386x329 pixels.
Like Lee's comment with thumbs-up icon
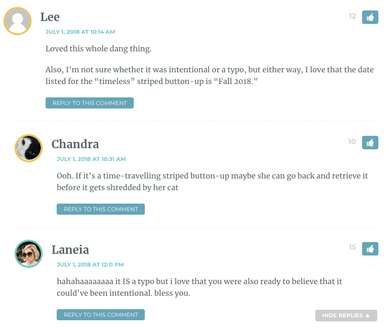370,17
